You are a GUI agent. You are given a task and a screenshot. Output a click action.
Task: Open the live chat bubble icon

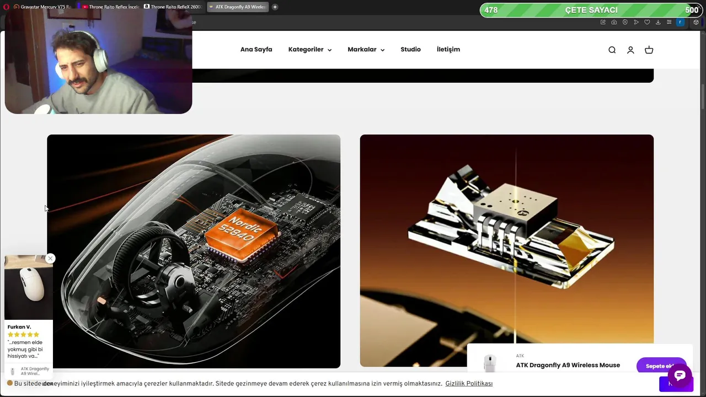(680, 376)
